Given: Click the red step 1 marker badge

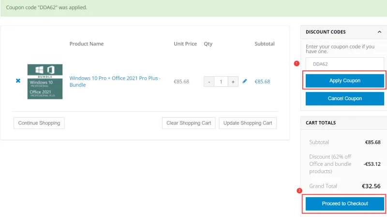Looking at the screenshot, I should click(297, 63).
